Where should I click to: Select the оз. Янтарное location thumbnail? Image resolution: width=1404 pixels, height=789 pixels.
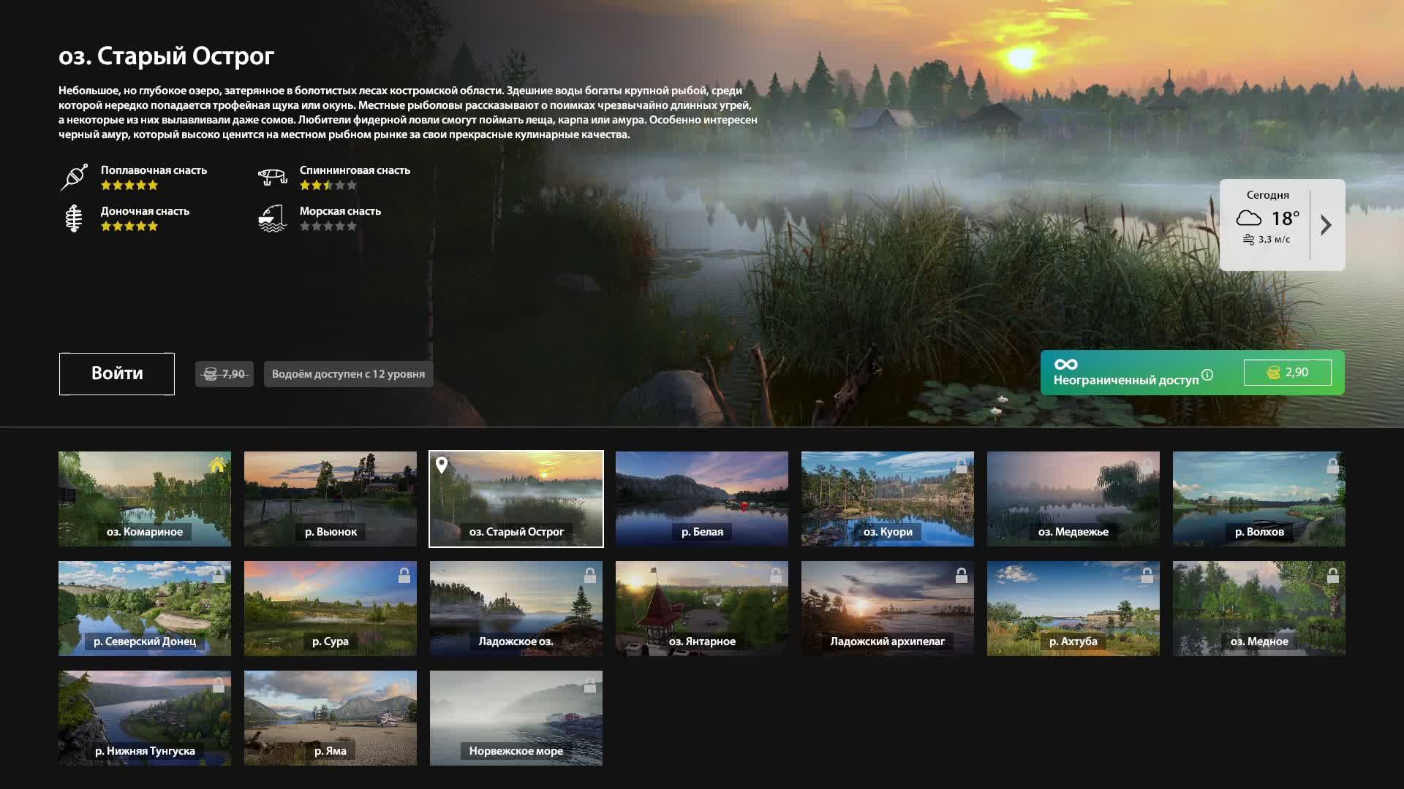coord(702,609)
